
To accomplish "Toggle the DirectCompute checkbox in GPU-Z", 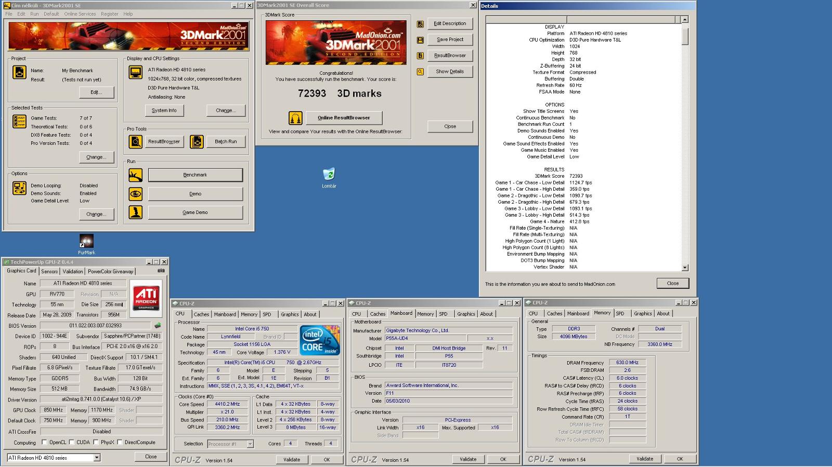I will [x=120, y=442].
